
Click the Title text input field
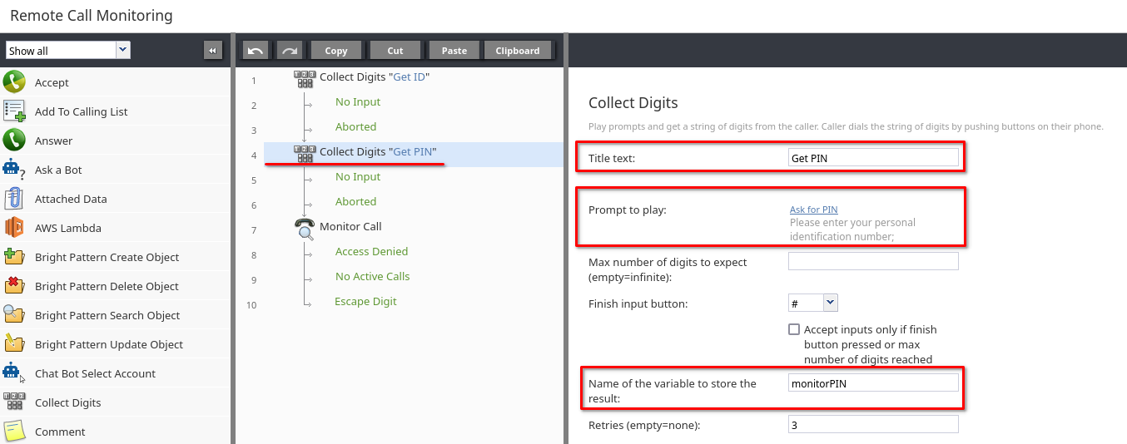click(873, 157)
